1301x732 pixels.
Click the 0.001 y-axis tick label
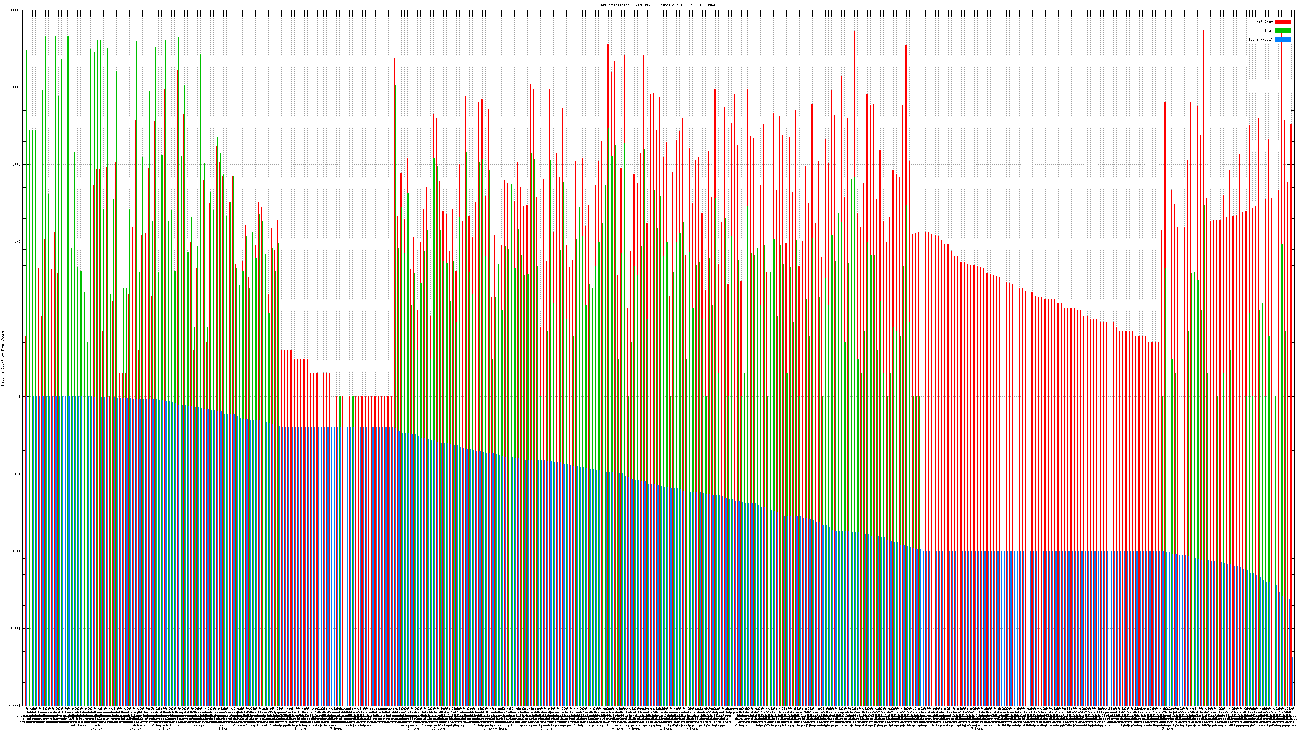(16, 628)
